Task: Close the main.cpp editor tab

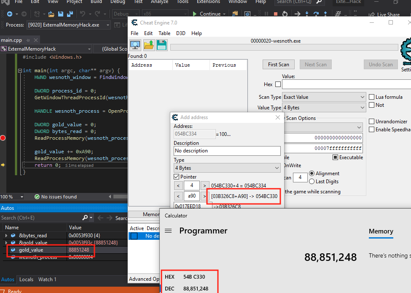Action: 36,40
